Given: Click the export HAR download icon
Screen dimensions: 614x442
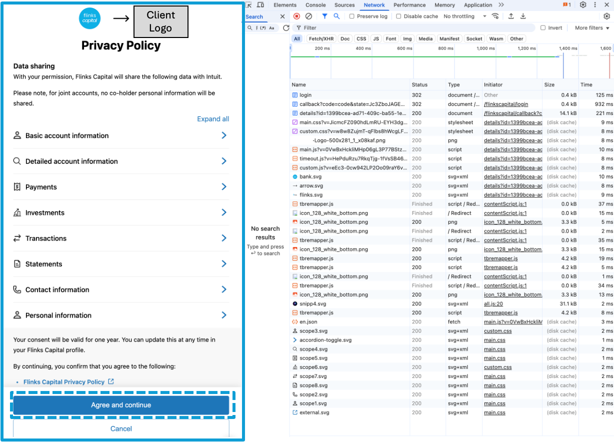Looking at the screenshot, I should 523,16.
